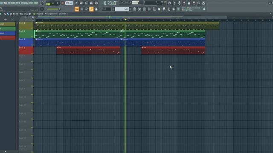
Task: Open the tempo tapper icon
Action: [x=169, y=9]
